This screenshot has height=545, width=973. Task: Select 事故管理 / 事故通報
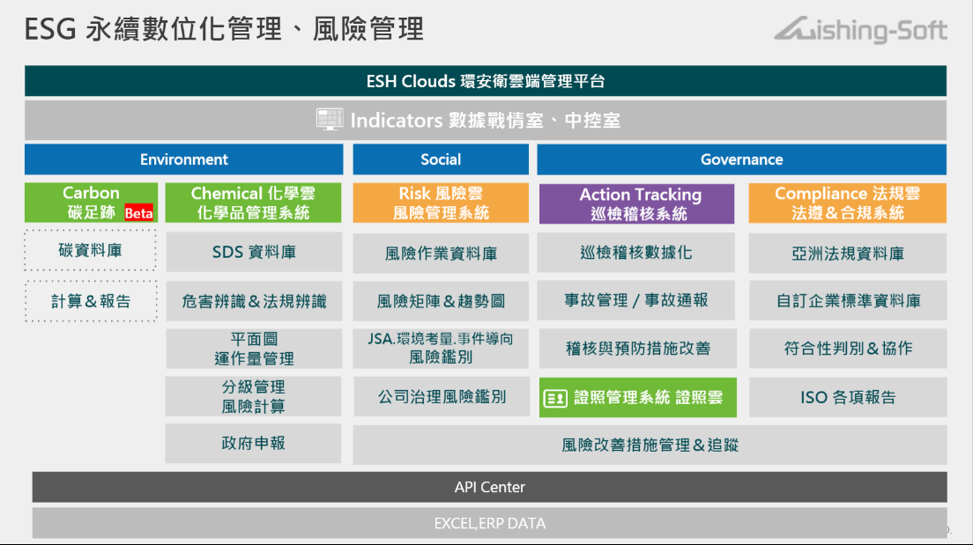(x=636, y=300)
